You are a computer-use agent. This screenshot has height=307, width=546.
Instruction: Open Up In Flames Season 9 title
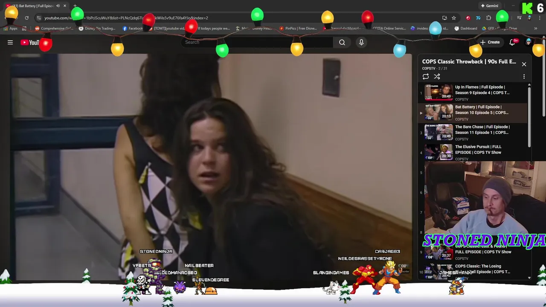point(482,90)
